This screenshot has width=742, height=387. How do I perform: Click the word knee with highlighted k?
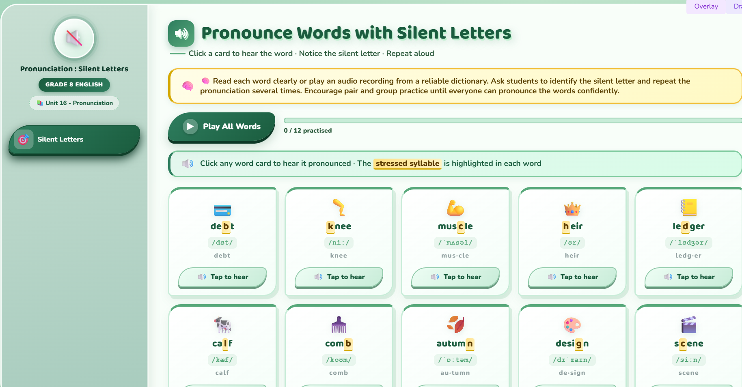tap(339, 226)
